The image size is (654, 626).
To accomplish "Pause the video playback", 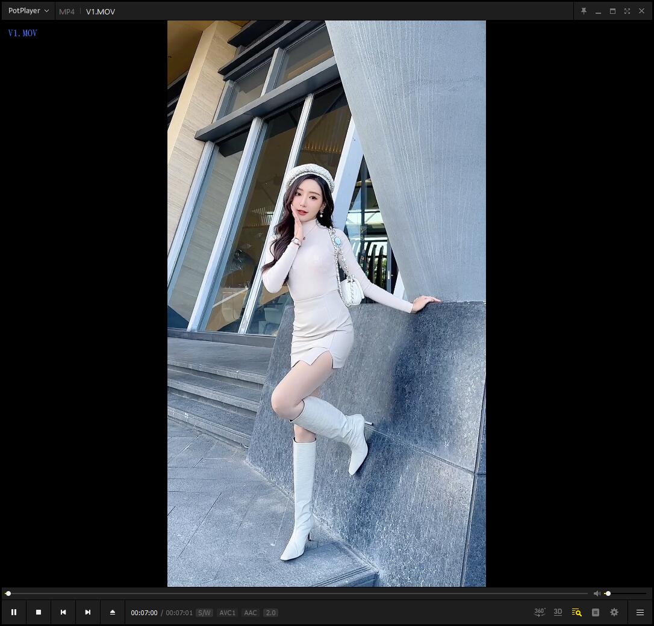I will point(14,612).
